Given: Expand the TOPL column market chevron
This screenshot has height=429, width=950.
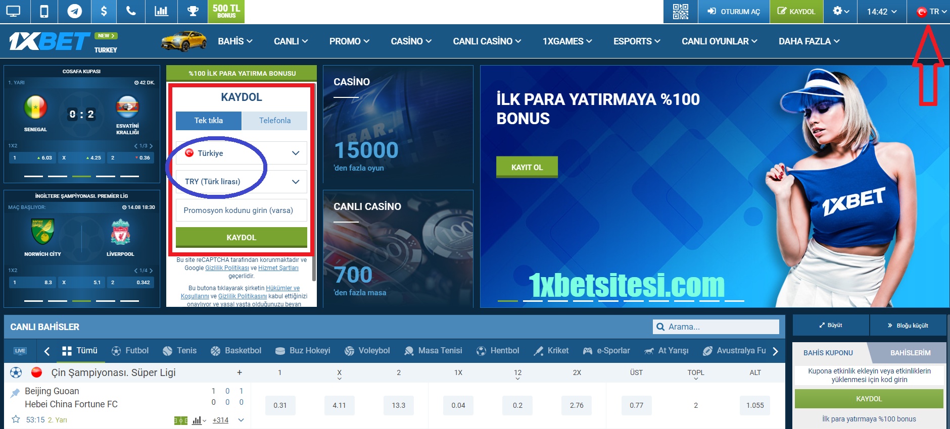Looking at the screenshot, I should click(x=696, y=378).
